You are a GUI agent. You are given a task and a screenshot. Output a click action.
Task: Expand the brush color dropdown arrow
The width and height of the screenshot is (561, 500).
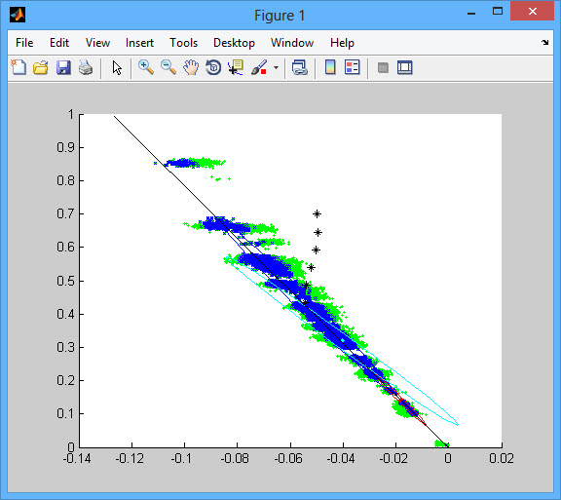[x=276, y=67]
